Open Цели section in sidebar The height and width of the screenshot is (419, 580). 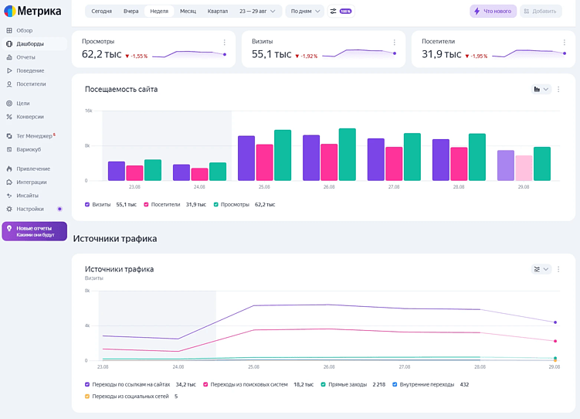point(23,103)
